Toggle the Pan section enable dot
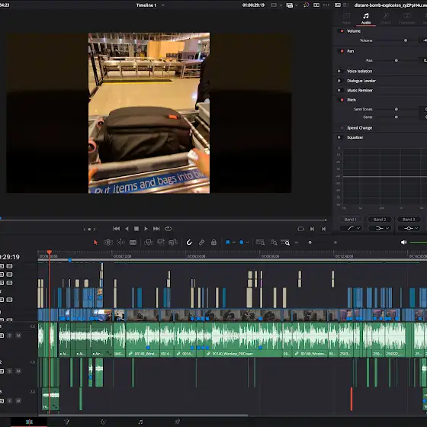Viewport: 427px width, 427px height. 342,51
